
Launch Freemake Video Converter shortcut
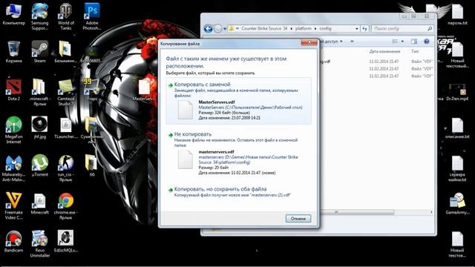tap(13, 206)
